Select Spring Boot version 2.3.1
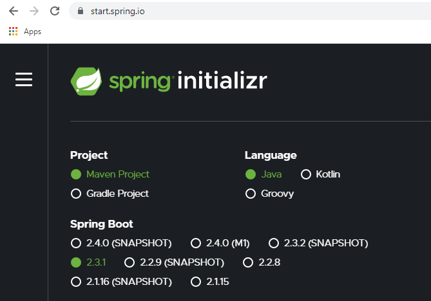Viewport: 431px width, 301px height. pos(88,262)
